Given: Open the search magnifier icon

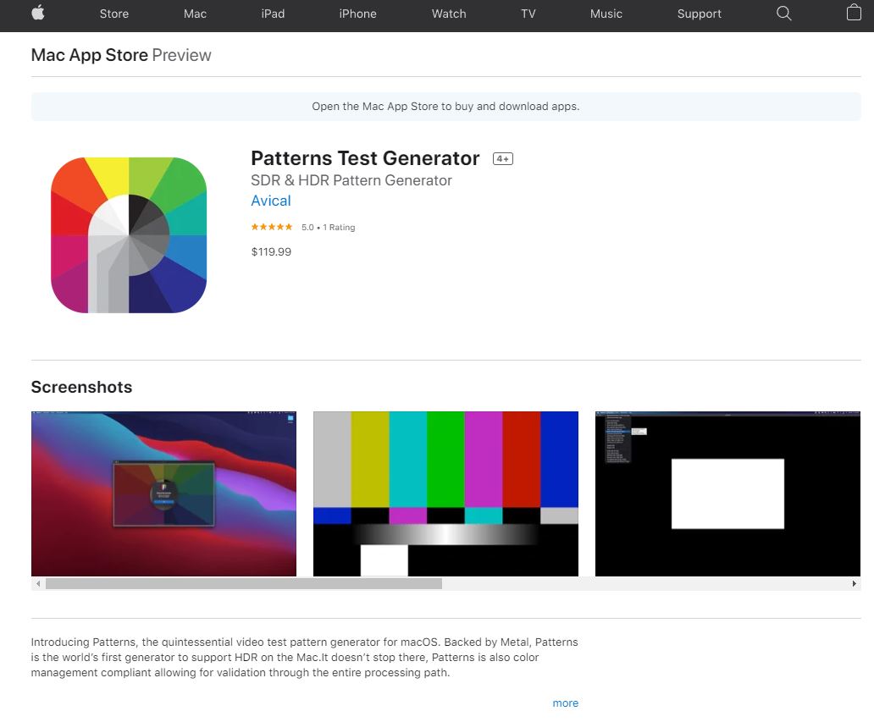Looking at the screenshot, I should 783,14.
